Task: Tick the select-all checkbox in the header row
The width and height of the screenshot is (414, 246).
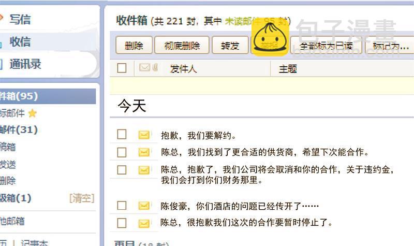Action: [122, 68]
